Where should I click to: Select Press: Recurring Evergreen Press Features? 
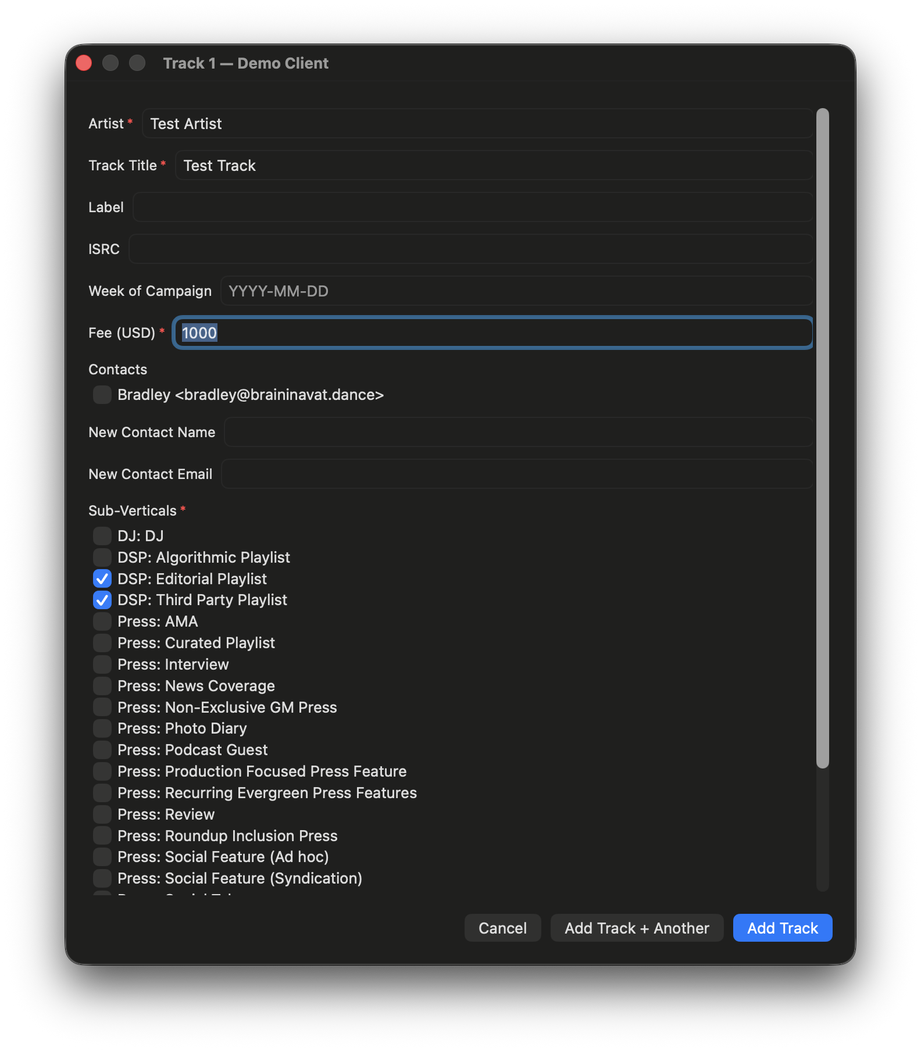coord(102,793)
